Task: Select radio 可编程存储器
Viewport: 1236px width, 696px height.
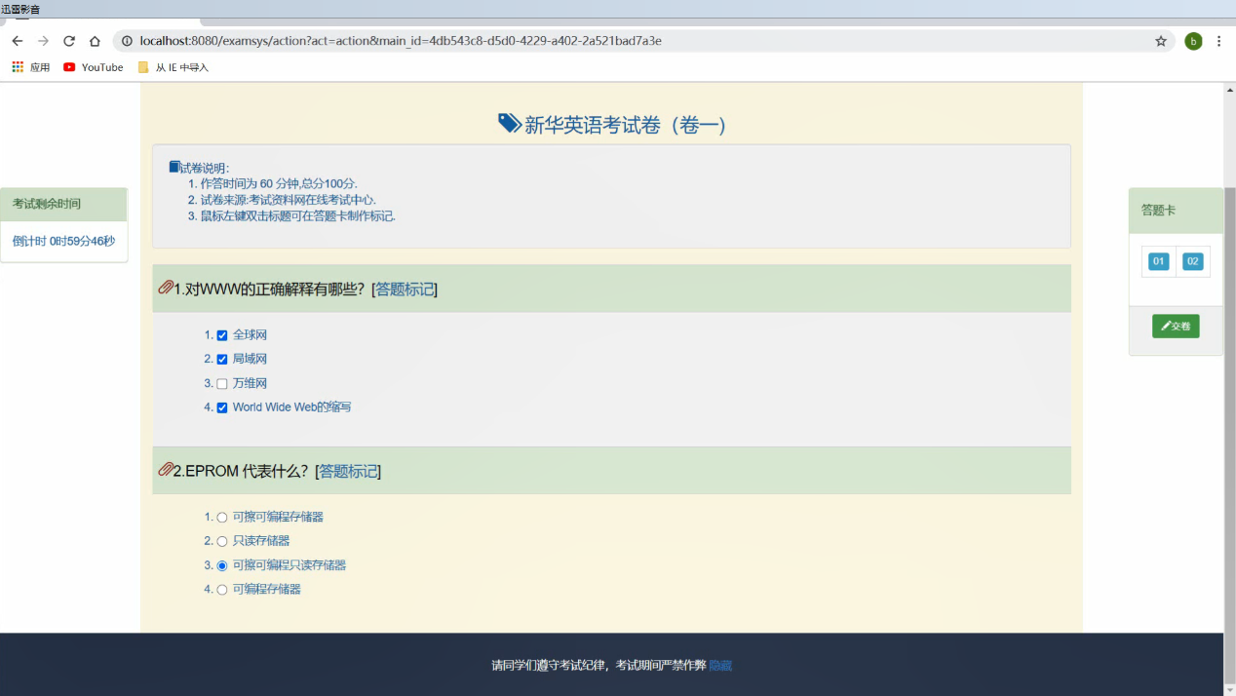Action: pos(222,590)
